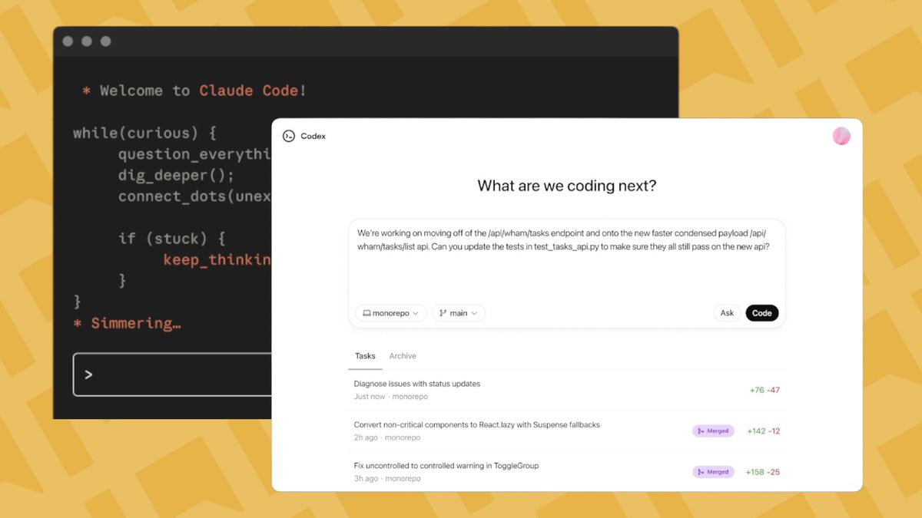Viewport: 922px width, 518px height.
Task: Expand the monorepo repository dropdown
Action: (390, 313)
